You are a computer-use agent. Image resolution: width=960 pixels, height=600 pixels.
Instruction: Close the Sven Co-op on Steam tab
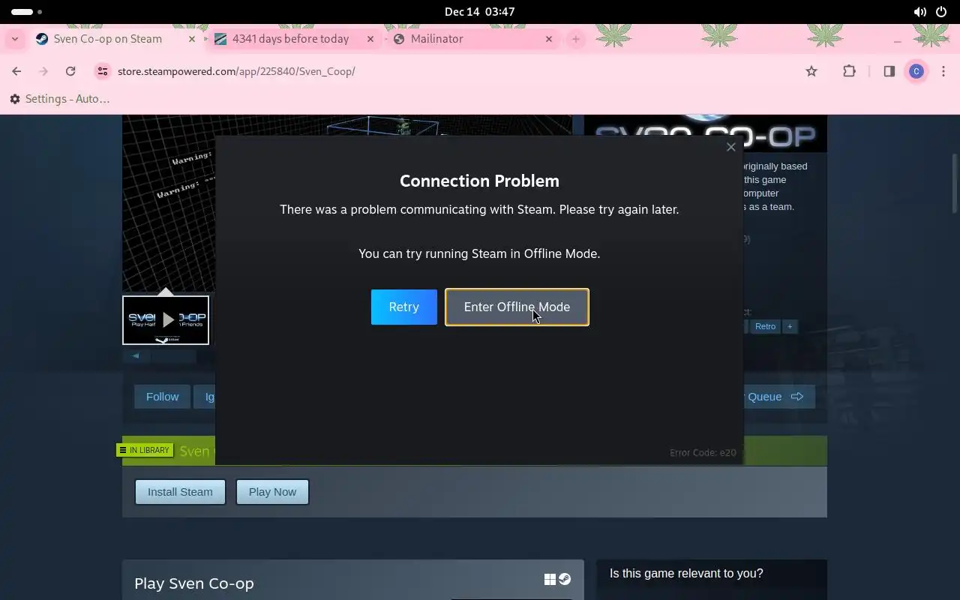(191, 39)
